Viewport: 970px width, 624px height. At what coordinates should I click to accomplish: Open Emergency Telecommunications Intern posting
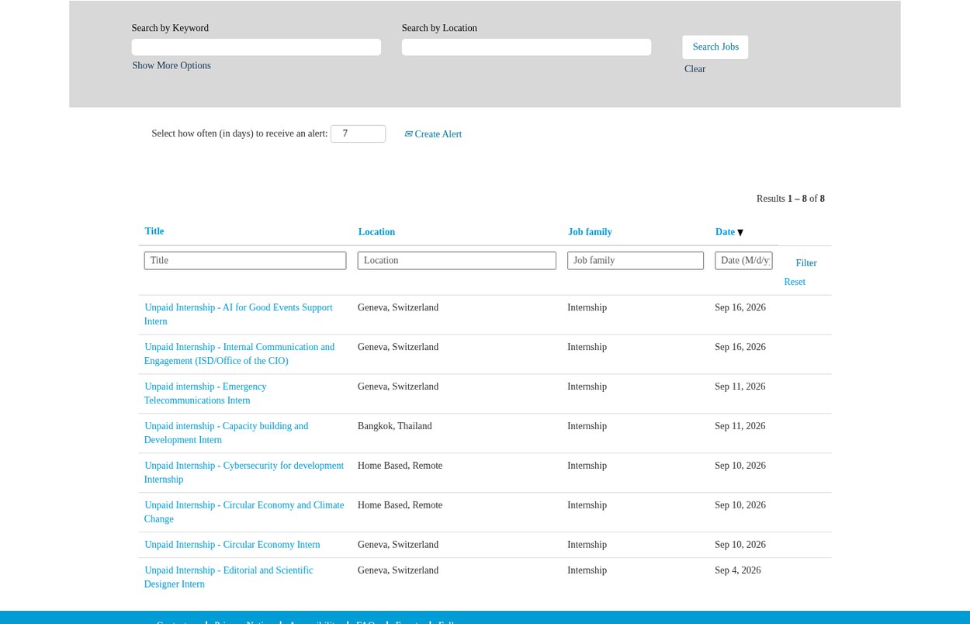[205, 393]
